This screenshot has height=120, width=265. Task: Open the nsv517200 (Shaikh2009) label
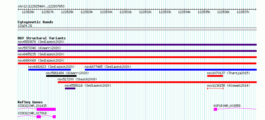(x=77, y=79)
